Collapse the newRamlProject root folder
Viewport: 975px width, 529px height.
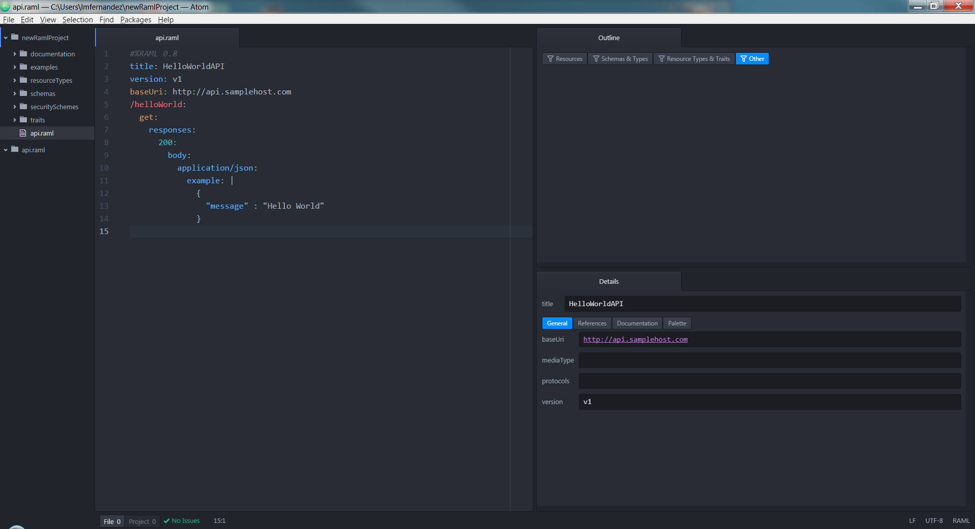click(x=6, y=38)
